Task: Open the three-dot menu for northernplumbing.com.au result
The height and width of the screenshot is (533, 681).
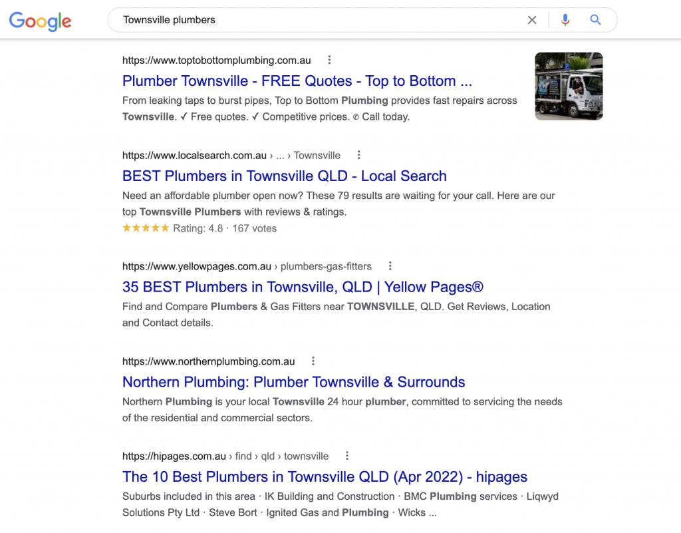Action: 313,361
